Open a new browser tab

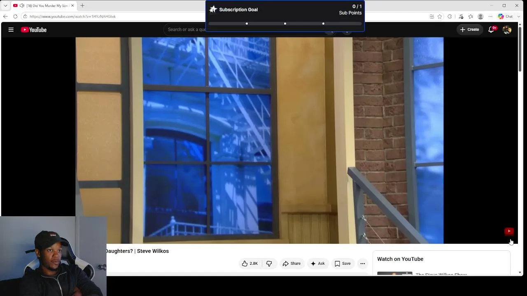click(82, 6)
